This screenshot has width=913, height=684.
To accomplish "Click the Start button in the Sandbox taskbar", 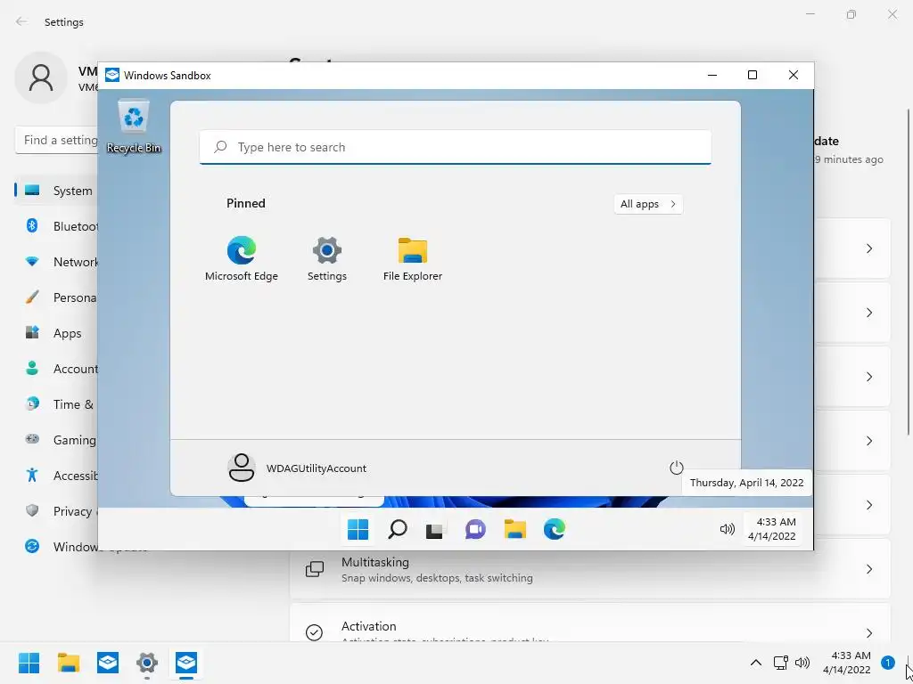I will pos(358,529).
